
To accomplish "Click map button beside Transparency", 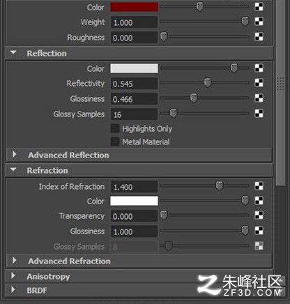I will click(259, 215).
